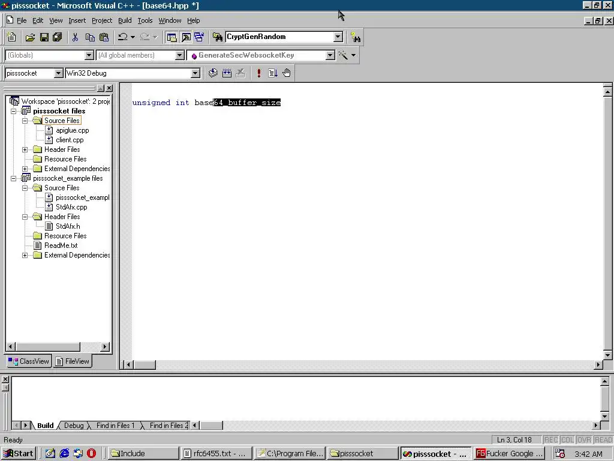Screen dimensions: 614x461
Task: Switch to Include folder taskbar window
Action: coord(142,454)
